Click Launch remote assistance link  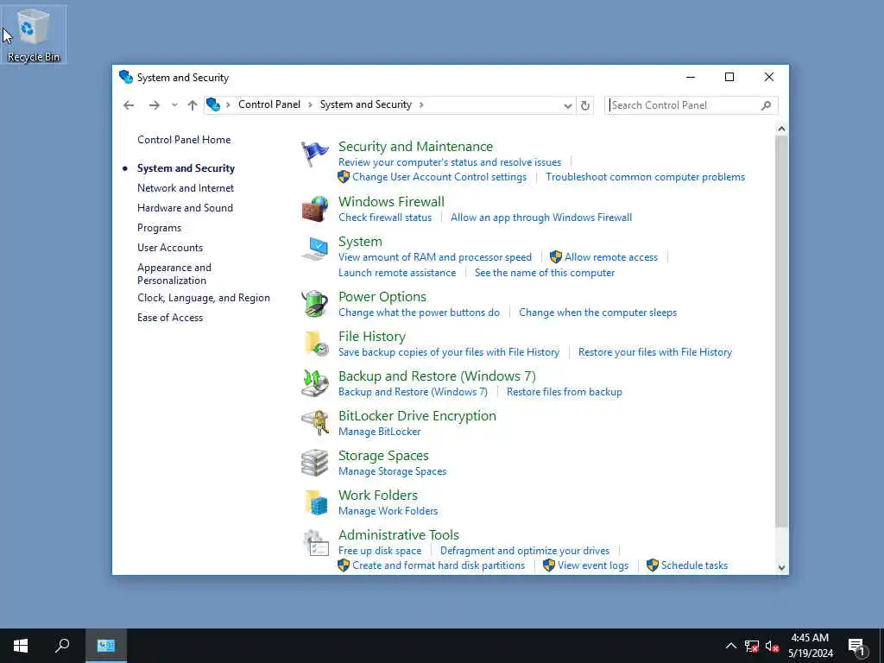tap(397, 273)
